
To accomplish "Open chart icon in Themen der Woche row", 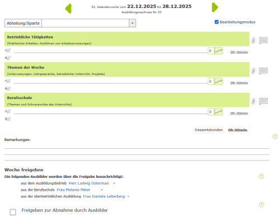I will pos(218,82).
